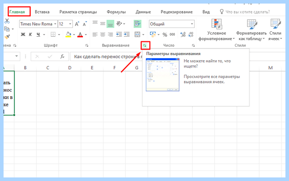Screen dimensions: 289x181
Task: Toggle bold Ж formatting
Action: (23, 35)
